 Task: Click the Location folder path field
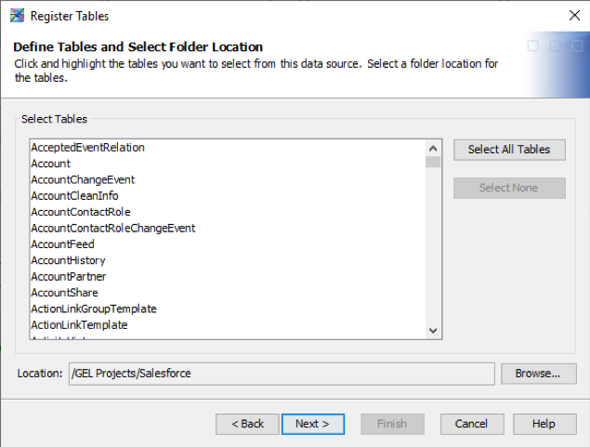pos(281,374)
